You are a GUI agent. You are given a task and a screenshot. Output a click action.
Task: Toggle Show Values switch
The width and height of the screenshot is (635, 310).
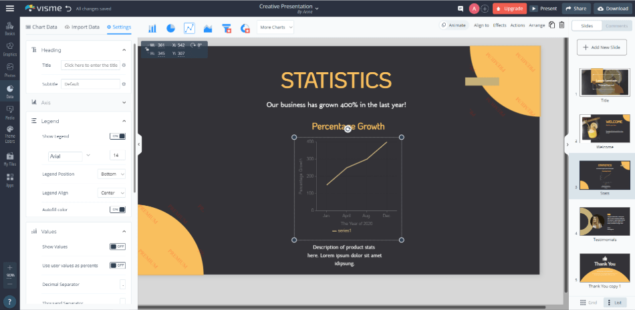coord(118,247)
